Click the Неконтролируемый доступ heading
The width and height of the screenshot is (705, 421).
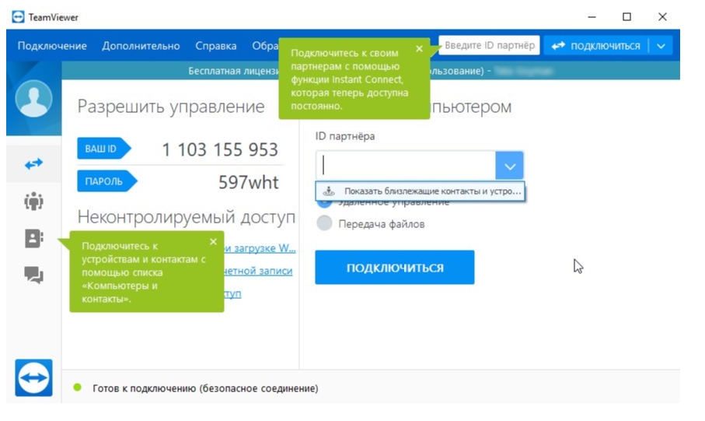click(x=186, y=217)
